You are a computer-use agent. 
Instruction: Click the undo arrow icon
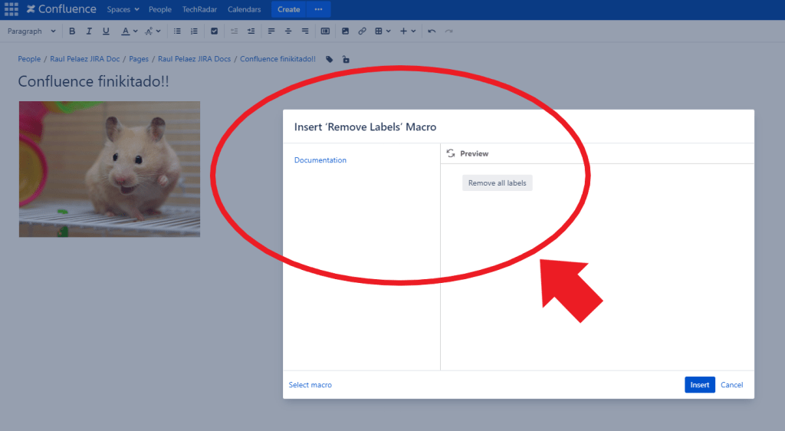432,31
